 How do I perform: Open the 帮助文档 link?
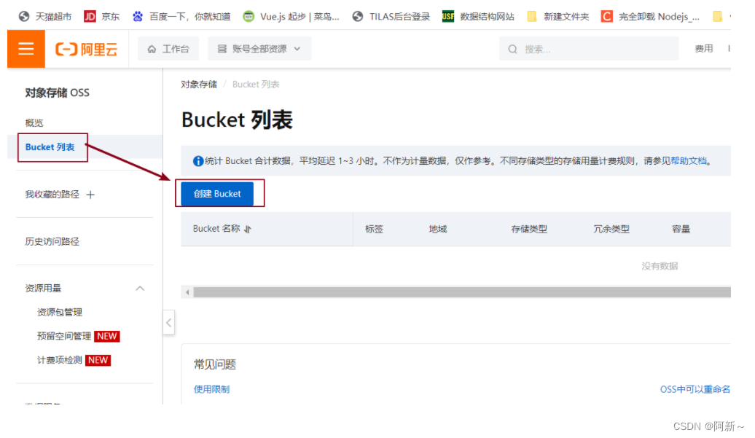(689, 161)
